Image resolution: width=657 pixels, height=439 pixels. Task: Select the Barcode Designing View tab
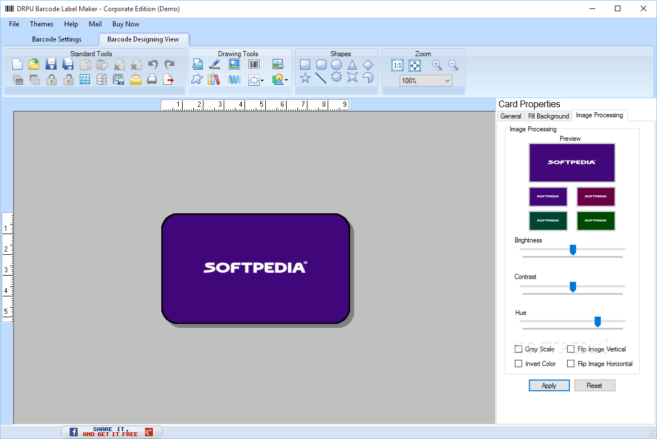click(143, 39)
